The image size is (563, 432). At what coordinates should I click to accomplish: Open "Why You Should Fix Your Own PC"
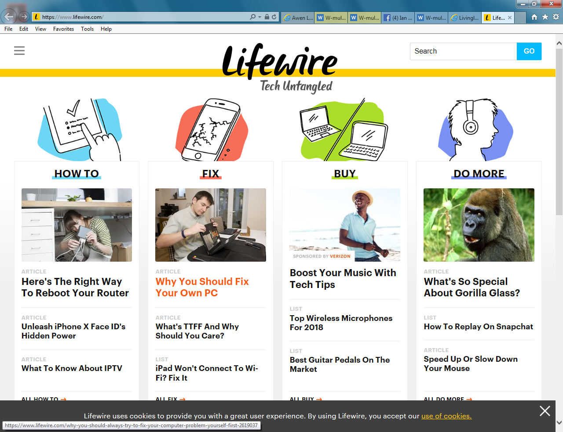pyautogui.click(x=202, y=288)
